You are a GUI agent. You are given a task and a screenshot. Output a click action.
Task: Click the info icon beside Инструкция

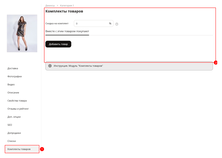50,66
